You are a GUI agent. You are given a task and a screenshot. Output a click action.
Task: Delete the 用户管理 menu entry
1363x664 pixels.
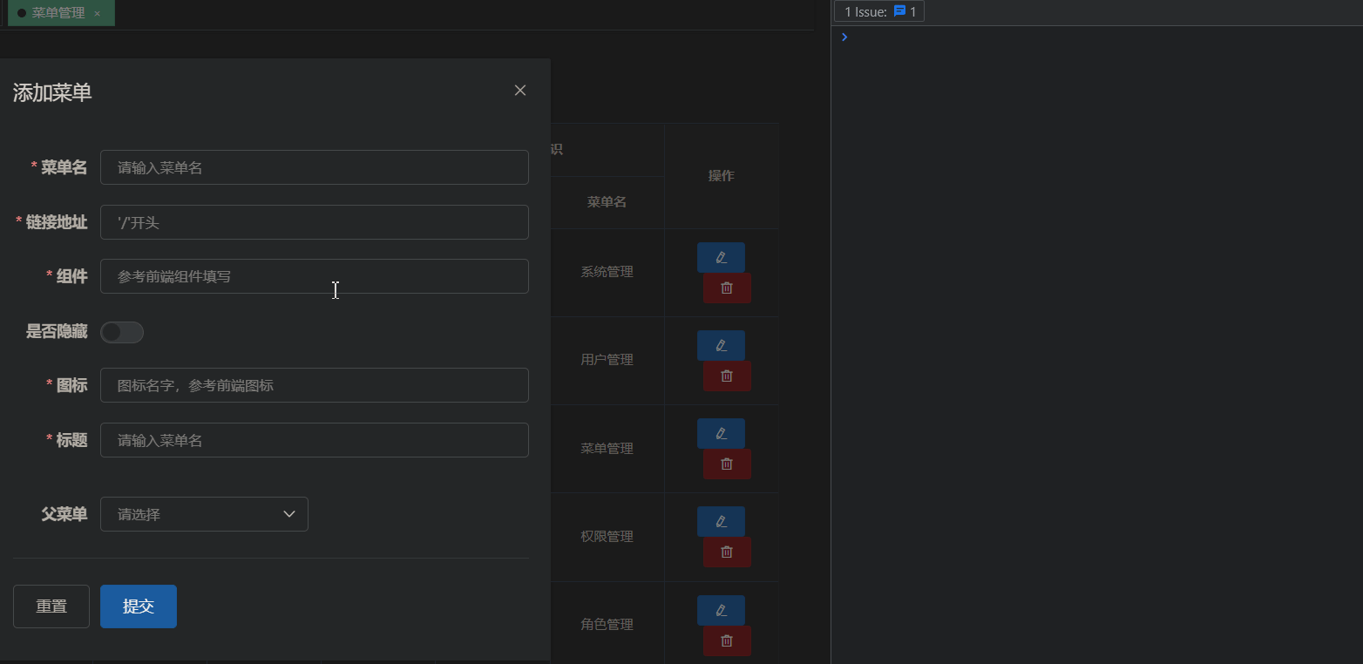coord(727,376)
